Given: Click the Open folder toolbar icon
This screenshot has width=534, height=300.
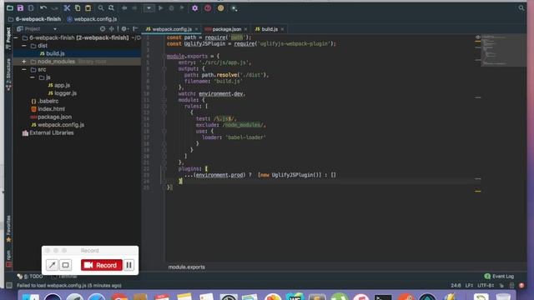Looking at the screenshot, I should 10,7.
